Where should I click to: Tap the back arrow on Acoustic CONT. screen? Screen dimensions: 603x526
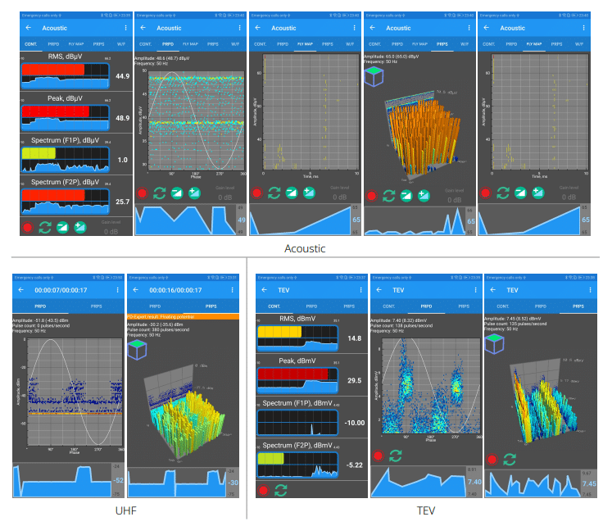point(28,28)
